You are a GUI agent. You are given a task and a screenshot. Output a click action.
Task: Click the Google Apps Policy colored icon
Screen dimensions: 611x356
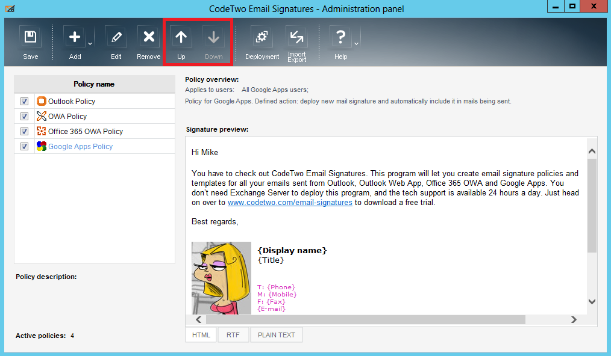(42, 146)
